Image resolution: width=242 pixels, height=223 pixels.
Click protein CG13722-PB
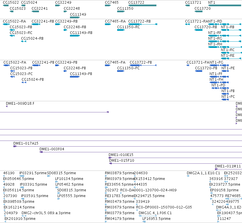coord(140,62)
